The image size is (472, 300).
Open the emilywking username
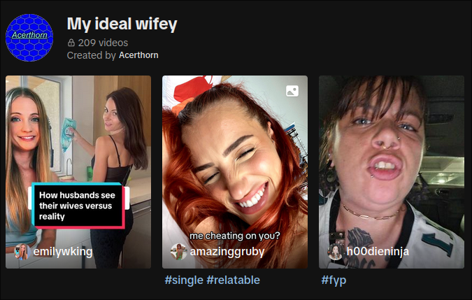63,252
